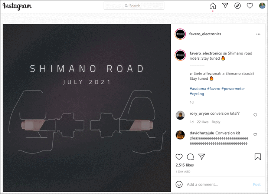Open the Instagram home feed icon
This screenshot has width=268, height=194.
click(x=213, y=6)
